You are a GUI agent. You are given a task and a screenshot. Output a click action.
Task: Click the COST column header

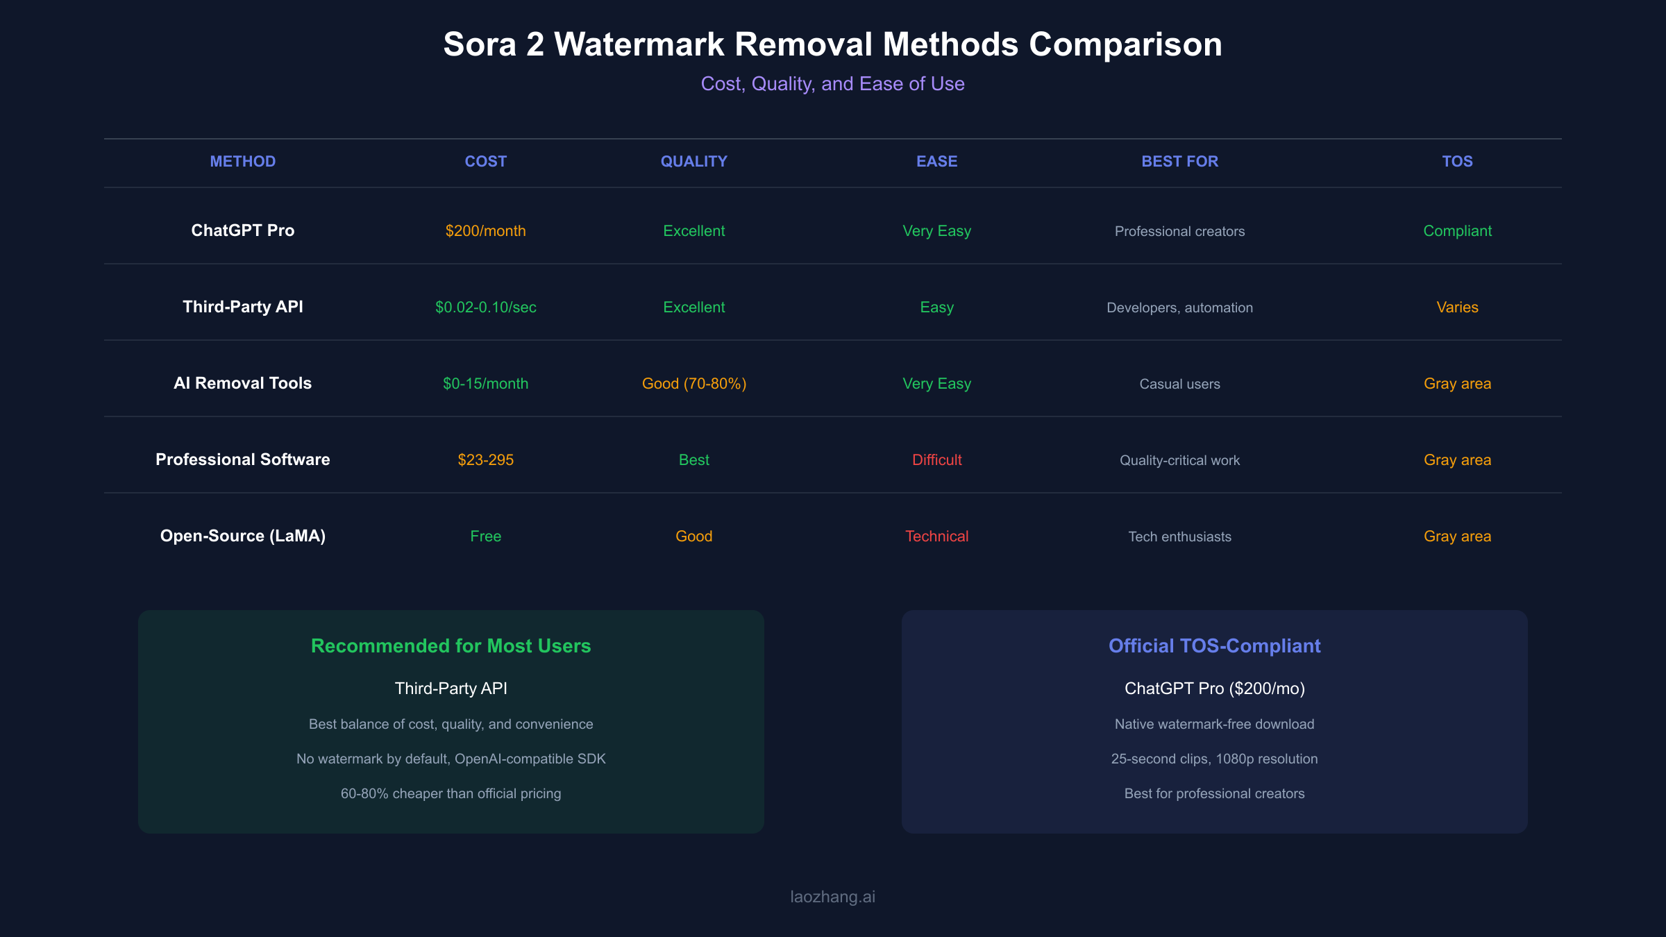coord(486,162)
